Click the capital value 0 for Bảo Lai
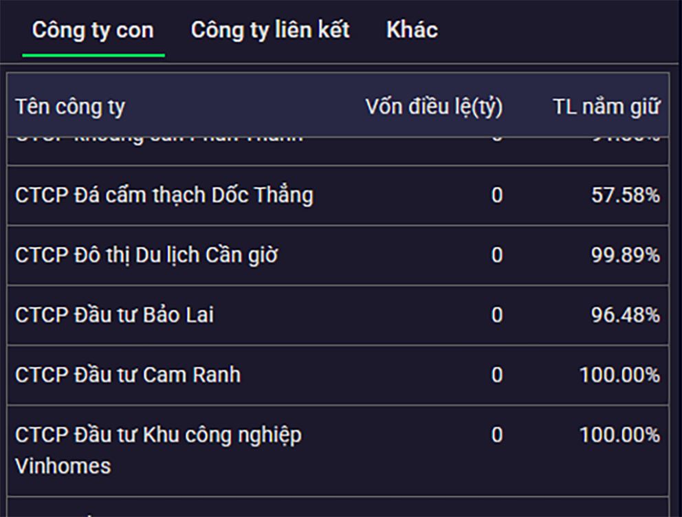Image resolution: width=682 pixels, height=517 pixels. [497, 314]
